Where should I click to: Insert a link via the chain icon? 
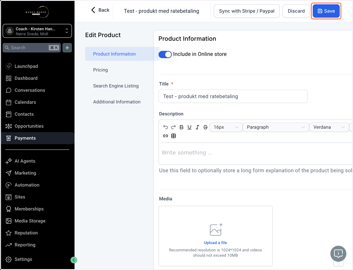coord(166,136)
